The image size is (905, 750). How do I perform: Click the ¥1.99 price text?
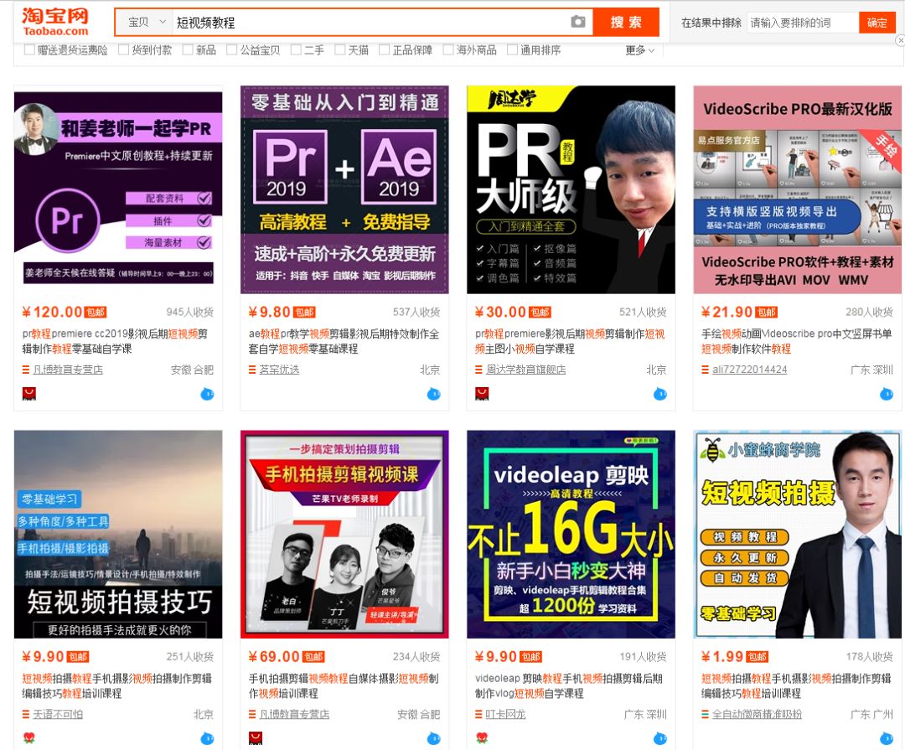coord(722,656)
